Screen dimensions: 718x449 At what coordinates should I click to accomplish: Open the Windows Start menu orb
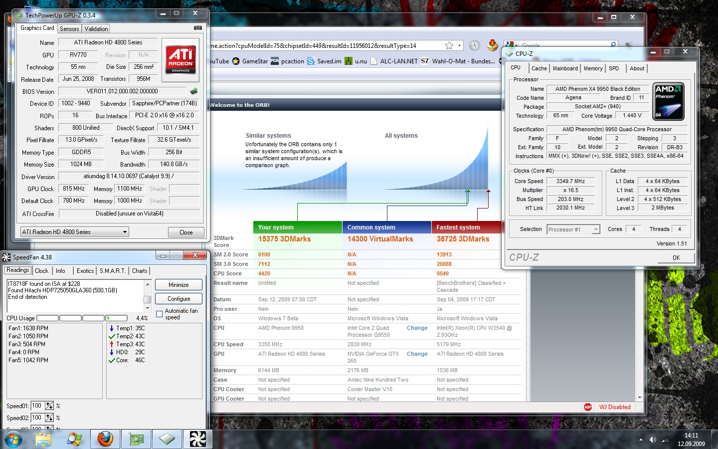pos(13,440)
